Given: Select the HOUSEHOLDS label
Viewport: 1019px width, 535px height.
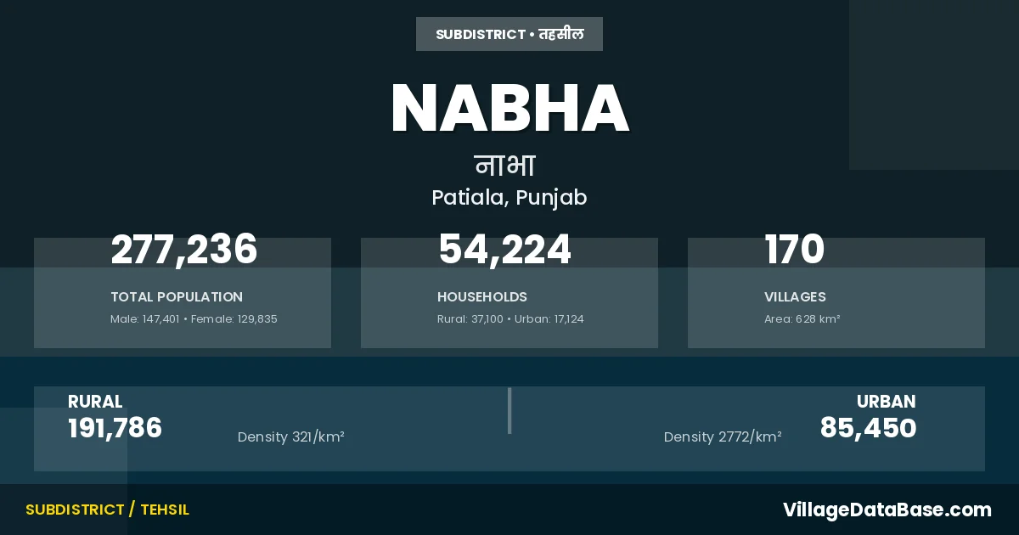Looking at the screenshot, I should tap(482, 297).
